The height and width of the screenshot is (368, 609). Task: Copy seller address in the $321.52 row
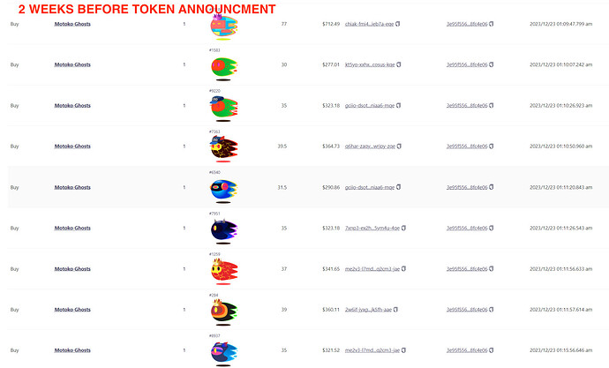492,350
